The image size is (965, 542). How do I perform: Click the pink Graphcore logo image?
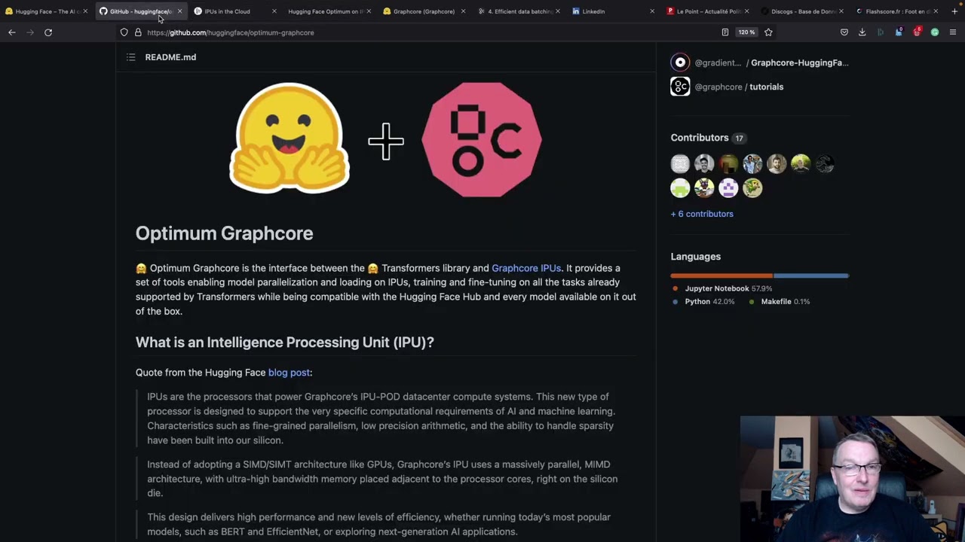tap(482, 139)
